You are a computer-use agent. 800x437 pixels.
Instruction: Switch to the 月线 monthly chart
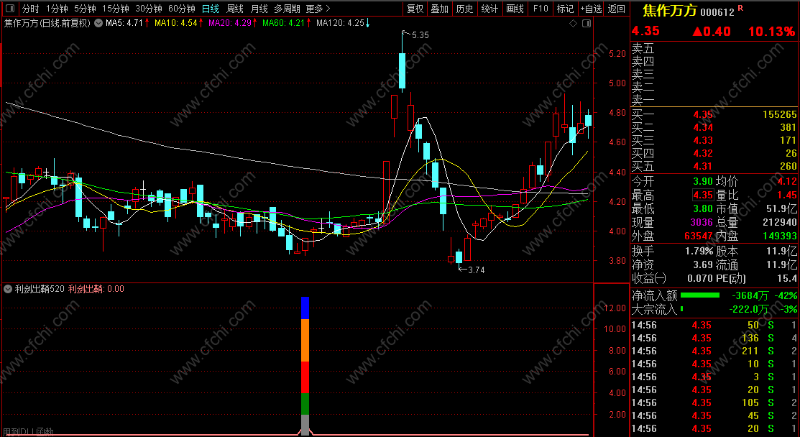(x=259, y=9)
